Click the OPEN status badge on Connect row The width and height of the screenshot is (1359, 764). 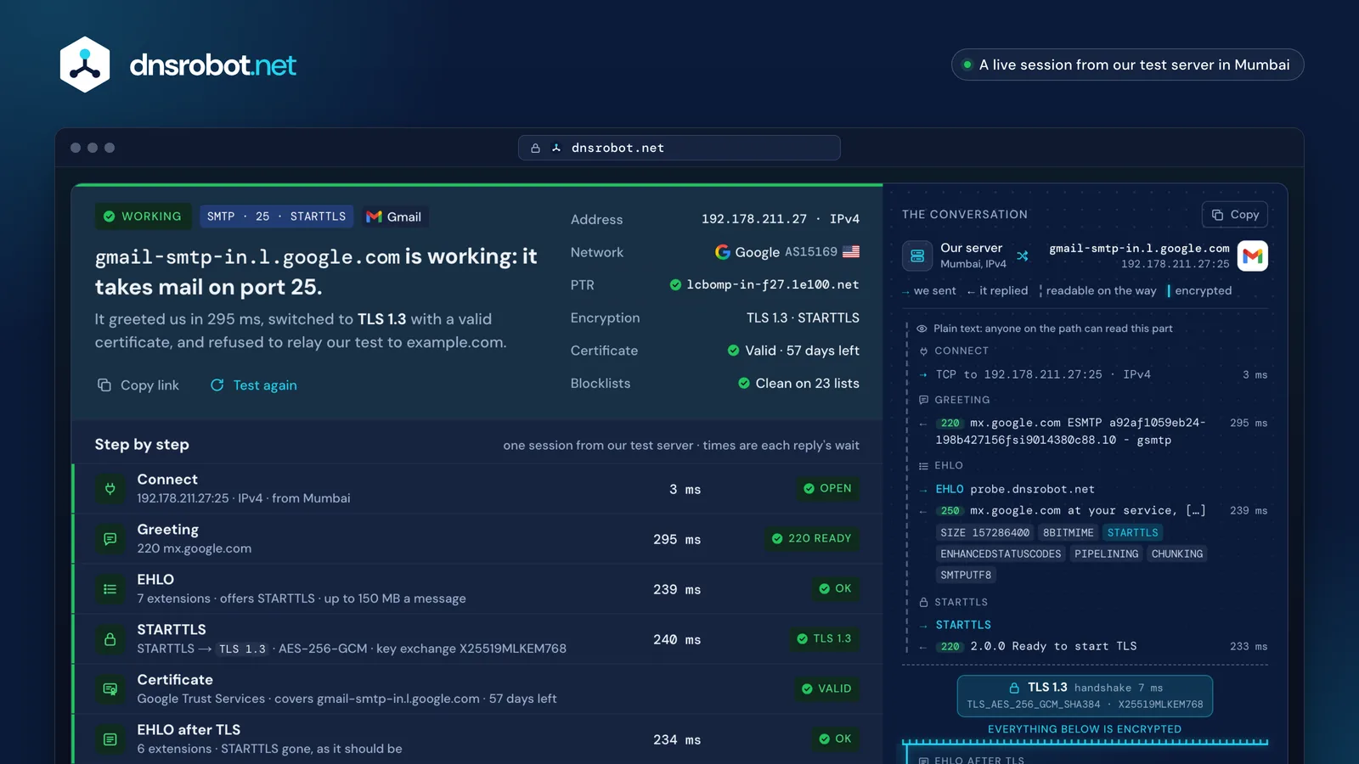(x=827, y=488)
